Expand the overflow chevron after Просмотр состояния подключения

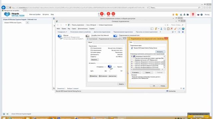point(160,32)
